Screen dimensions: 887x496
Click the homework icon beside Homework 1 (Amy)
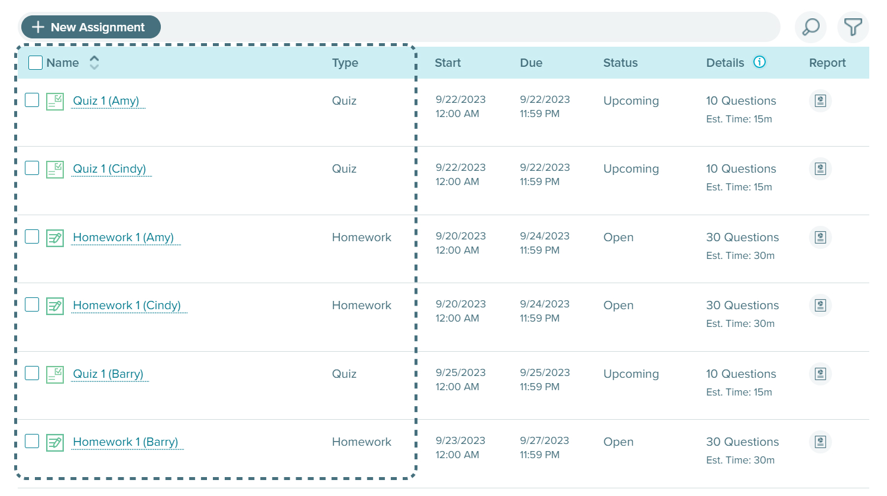point(55,238)
